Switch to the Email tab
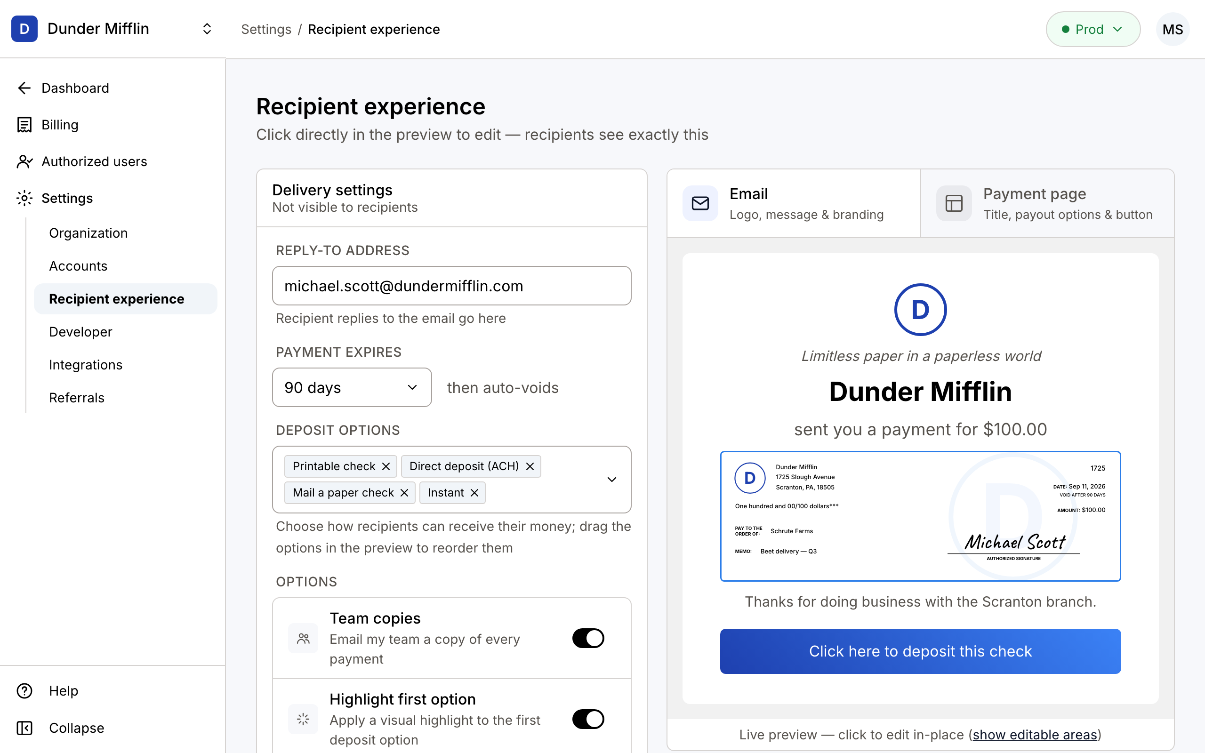The height and width of the screenshot is (753, 1205). pos(794,203)
